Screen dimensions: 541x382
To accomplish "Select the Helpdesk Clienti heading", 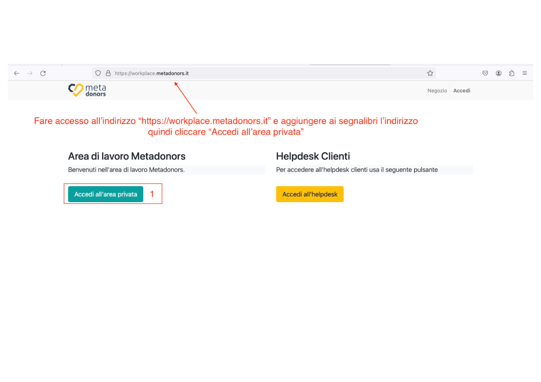I will tap(313, 156).
